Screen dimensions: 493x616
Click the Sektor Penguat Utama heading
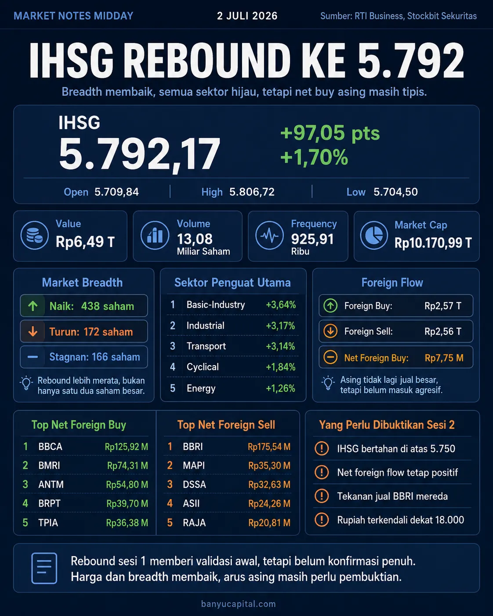[x=232, y=283]
